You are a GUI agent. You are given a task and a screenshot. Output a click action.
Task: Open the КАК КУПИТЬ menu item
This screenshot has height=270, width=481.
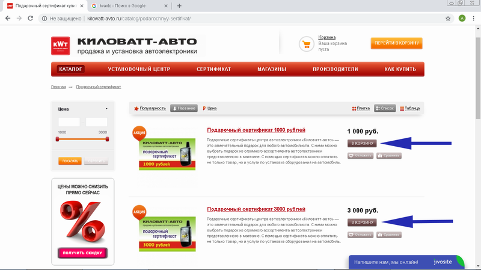tap(400, 69)
